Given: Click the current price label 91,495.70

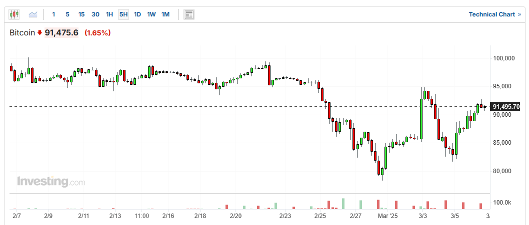Looking at the screenshot, I should click(506, 107).
